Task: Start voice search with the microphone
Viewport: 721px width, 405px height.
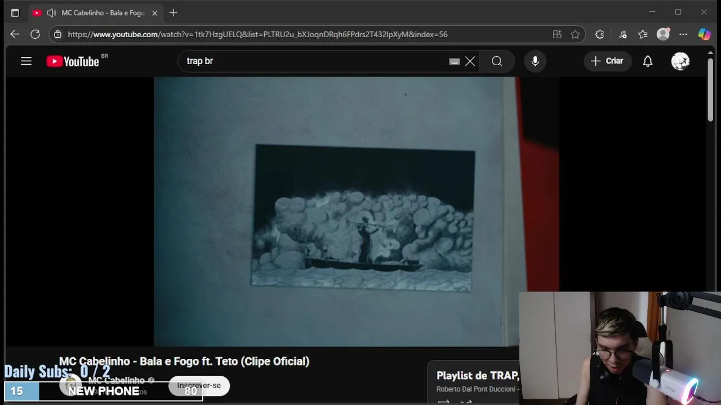Action: [535, 61]
